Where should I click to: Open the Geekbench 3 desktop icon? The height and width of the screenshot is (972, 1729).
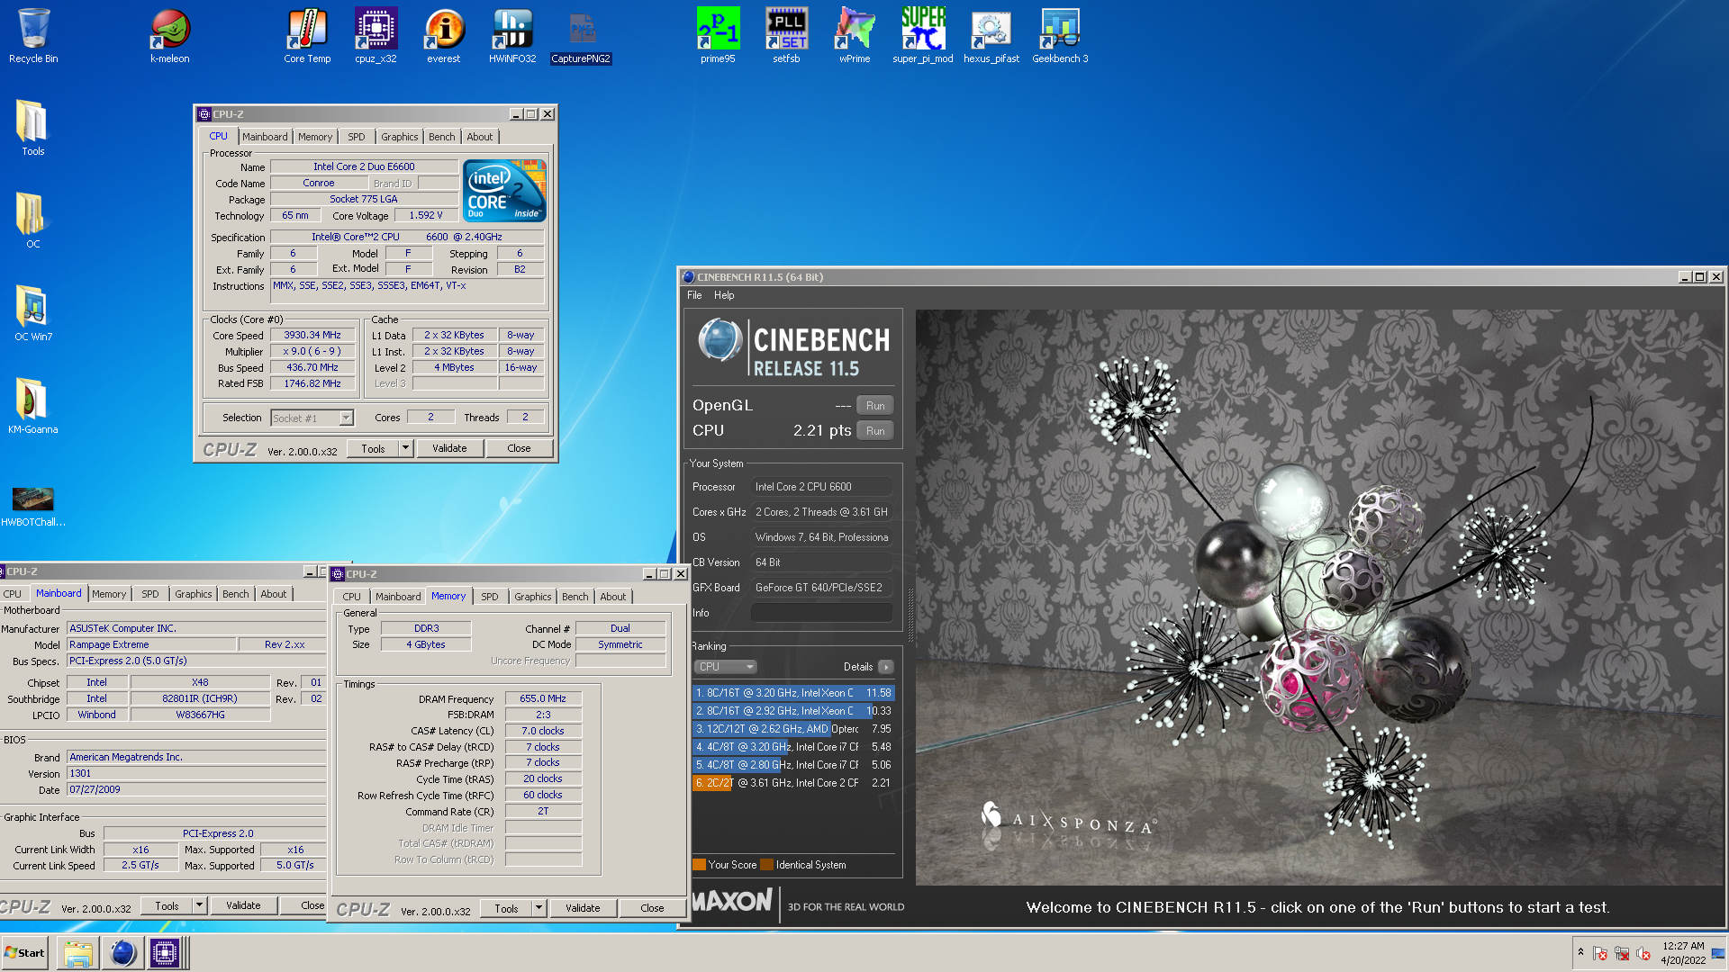point(1060,36)
